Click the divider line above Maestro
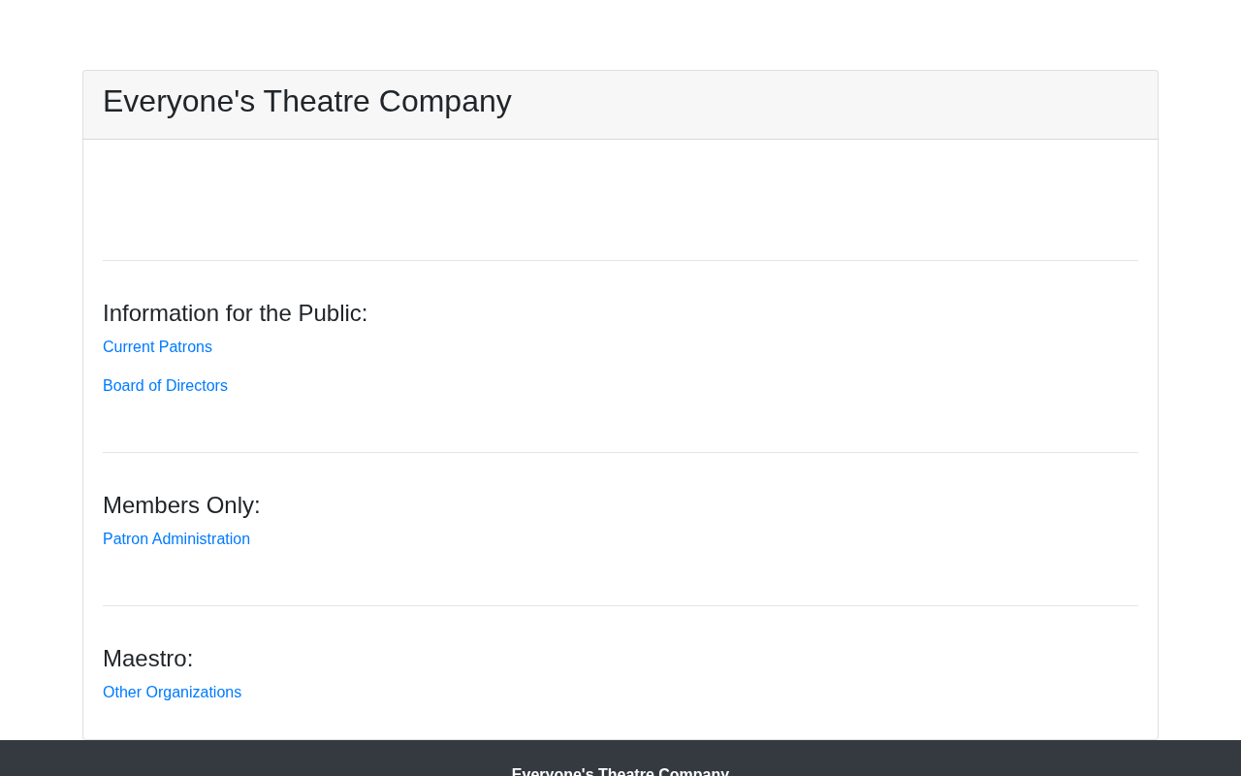The image size is (1241, 776). (x=620, y=605)
